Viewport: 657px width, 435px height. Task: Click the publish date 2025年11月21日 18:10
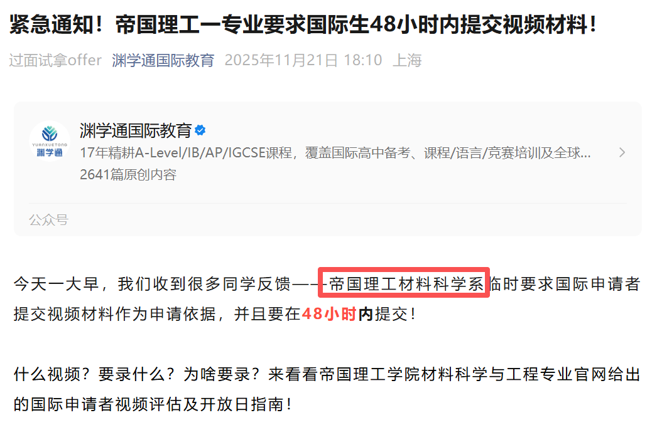(303, 60)
